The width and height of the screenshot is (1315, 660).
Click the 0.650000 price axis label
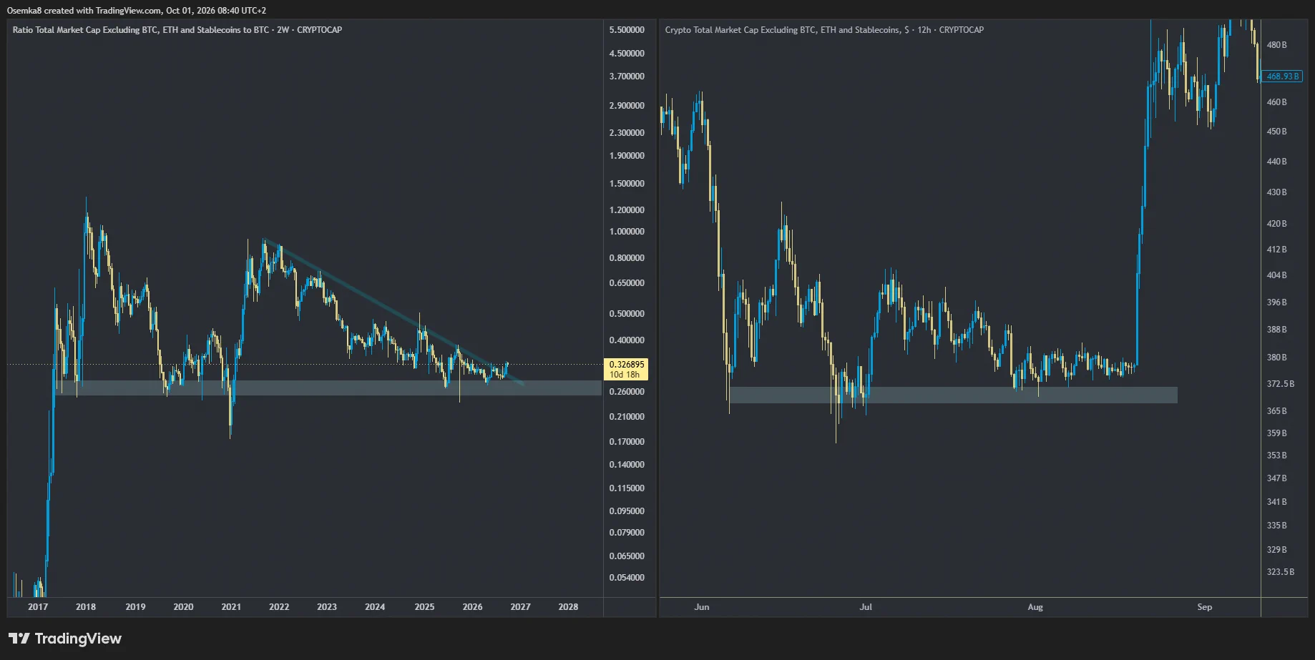pos(627,283)
